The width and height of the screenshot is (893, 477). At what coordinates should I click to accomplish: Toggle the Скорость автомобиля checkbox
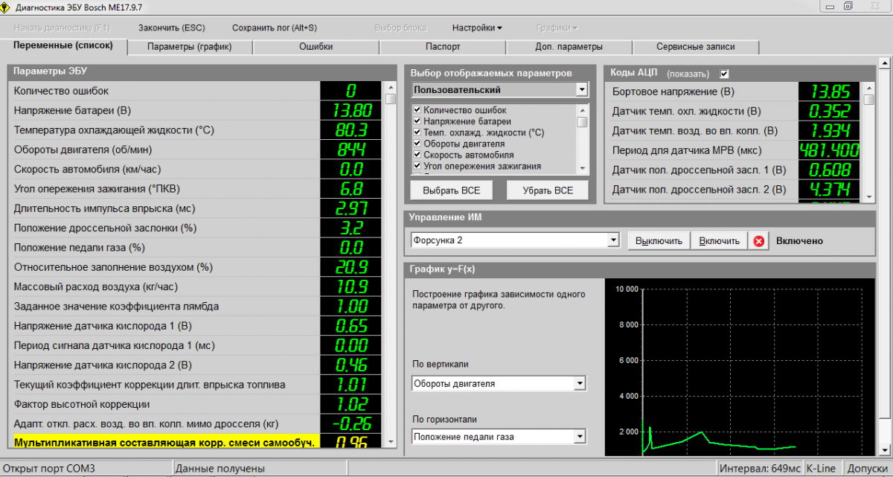click(x=417, y=155)
